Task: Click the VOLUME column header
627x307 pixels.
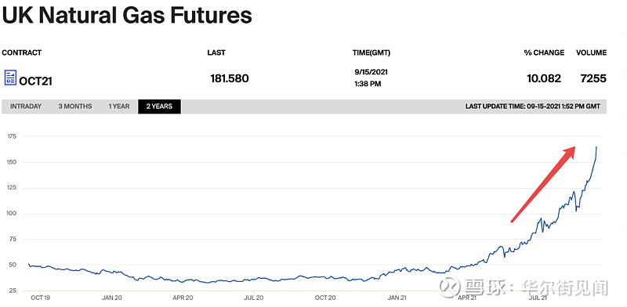Action: coord(591,52)
